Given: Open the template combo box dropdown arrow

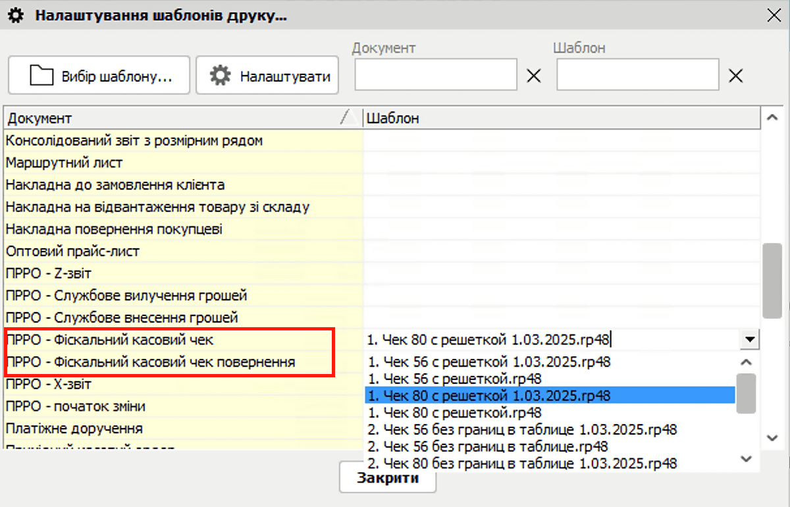Looking at the screenshot, I should click(749, 340).
